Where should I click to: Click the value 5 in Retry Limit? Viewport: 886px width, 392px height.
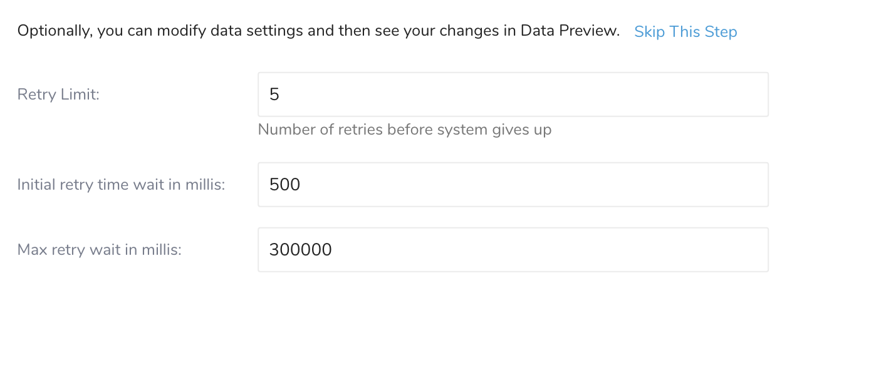(x=274, y=95)
